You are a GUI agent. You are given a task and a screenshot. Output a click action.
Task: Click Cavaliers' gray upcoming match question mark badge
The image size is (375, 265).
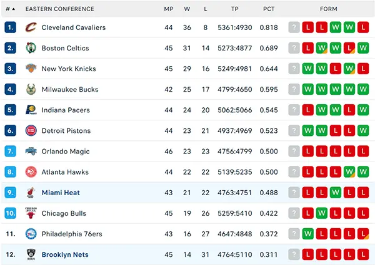point(294,27)
